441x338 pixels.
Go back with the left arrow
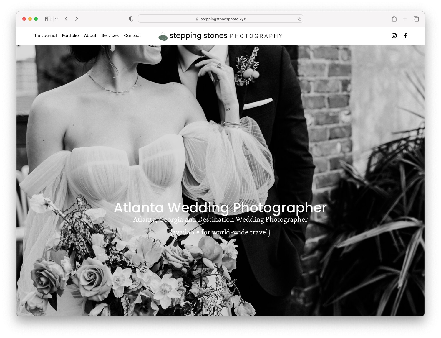pos(66,19)
